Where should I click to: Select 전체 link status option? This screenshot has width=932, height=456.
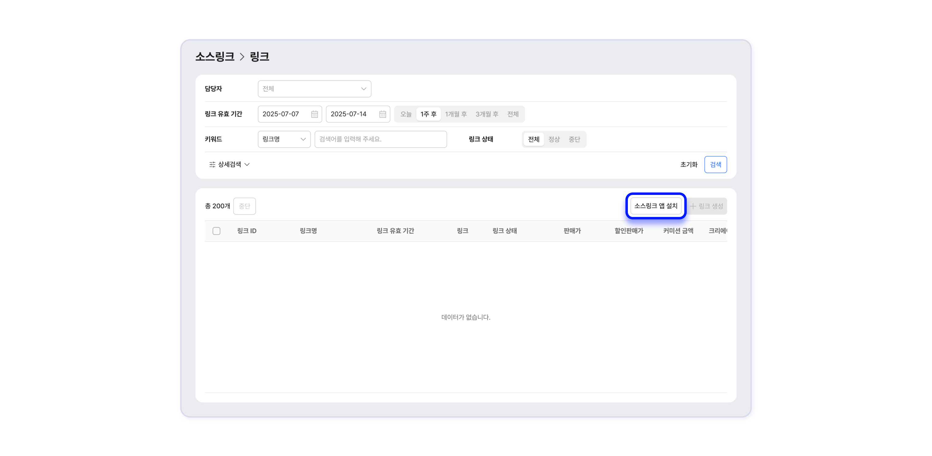pos(533,139)
